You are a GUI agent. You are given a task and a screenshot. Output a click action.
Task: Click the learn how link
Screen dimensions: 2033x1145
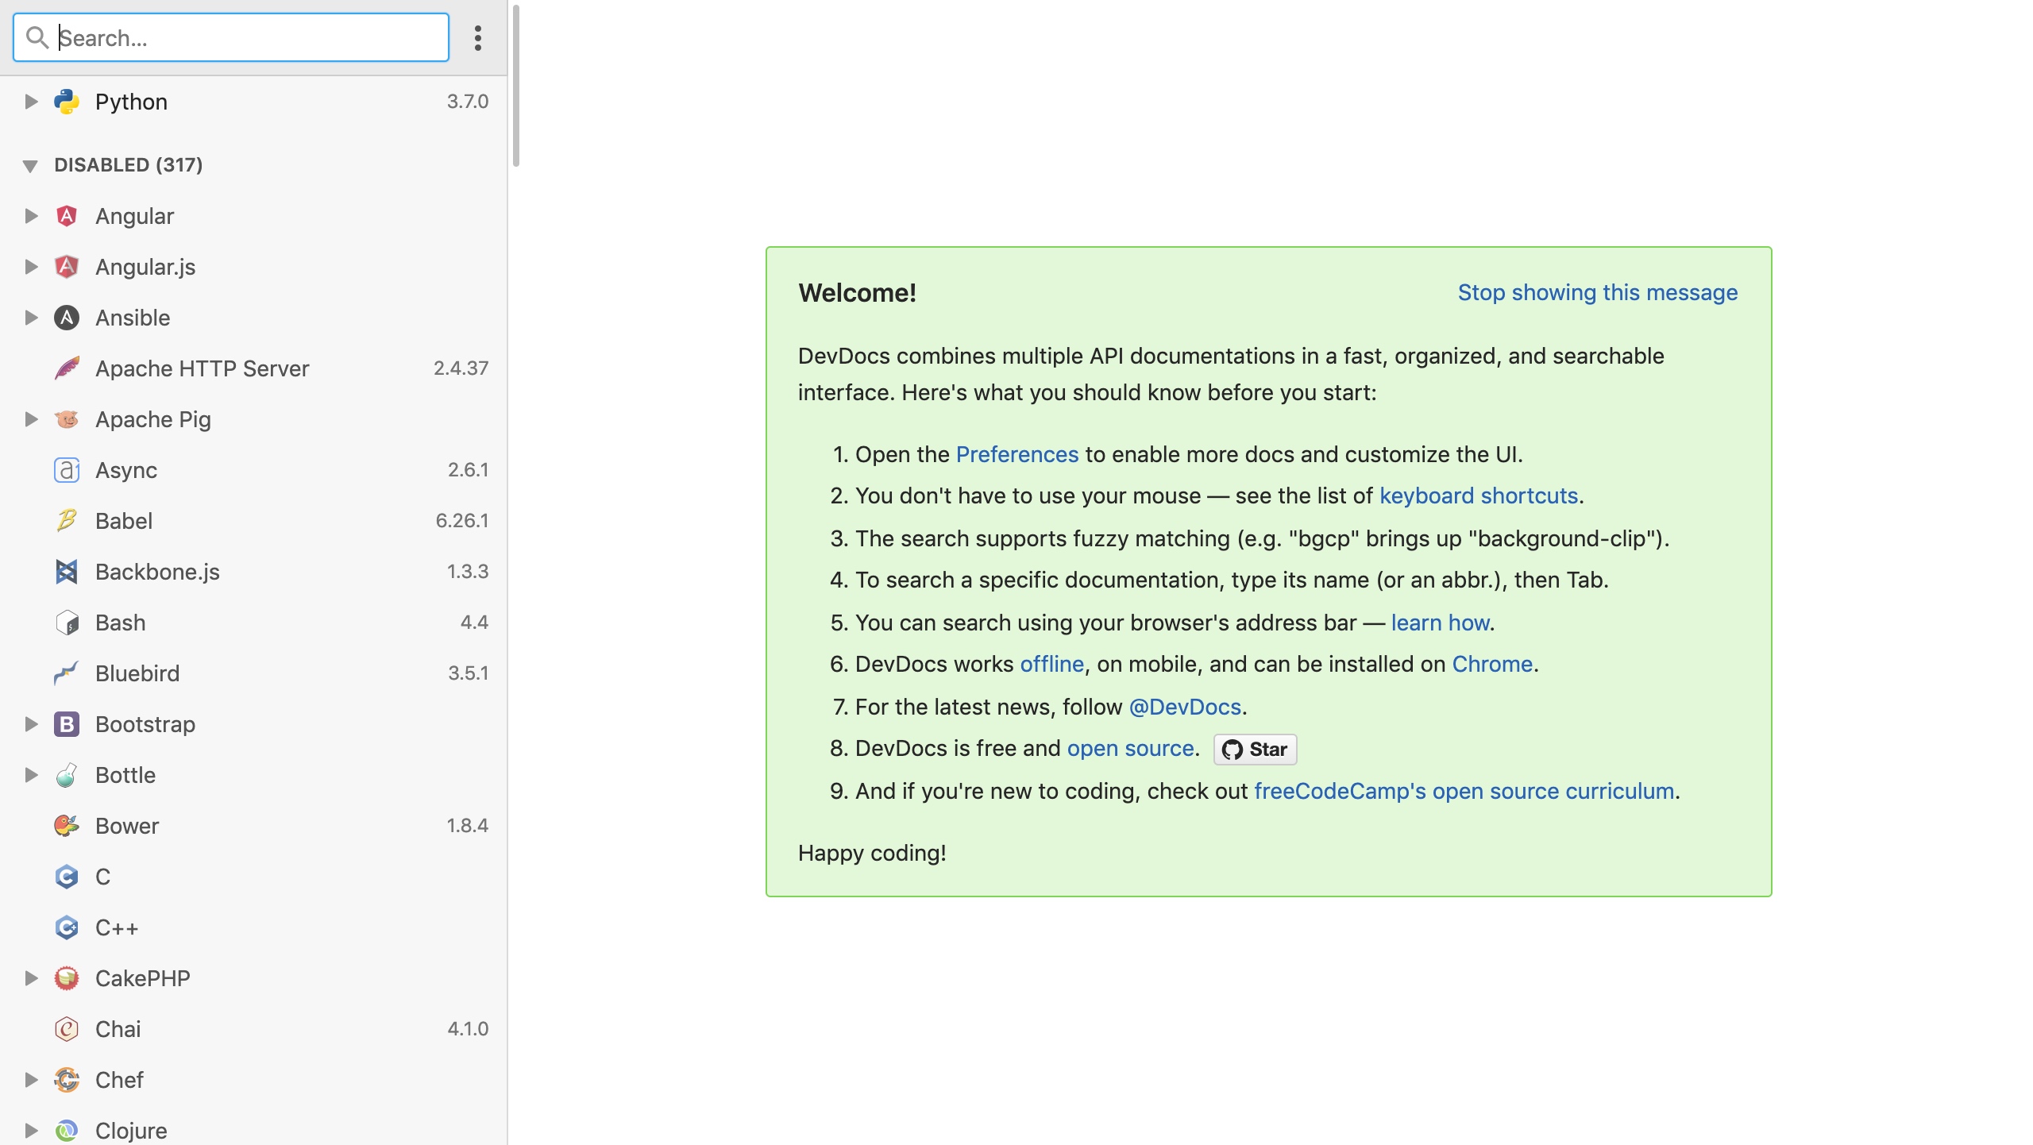point(1440,623)
